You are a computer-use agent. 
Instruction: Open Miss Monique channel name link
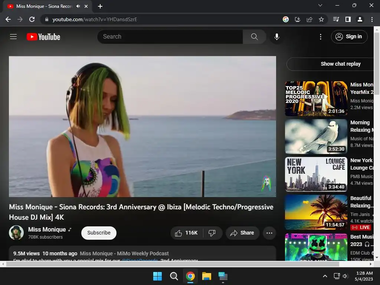click(x=47, y=229)
